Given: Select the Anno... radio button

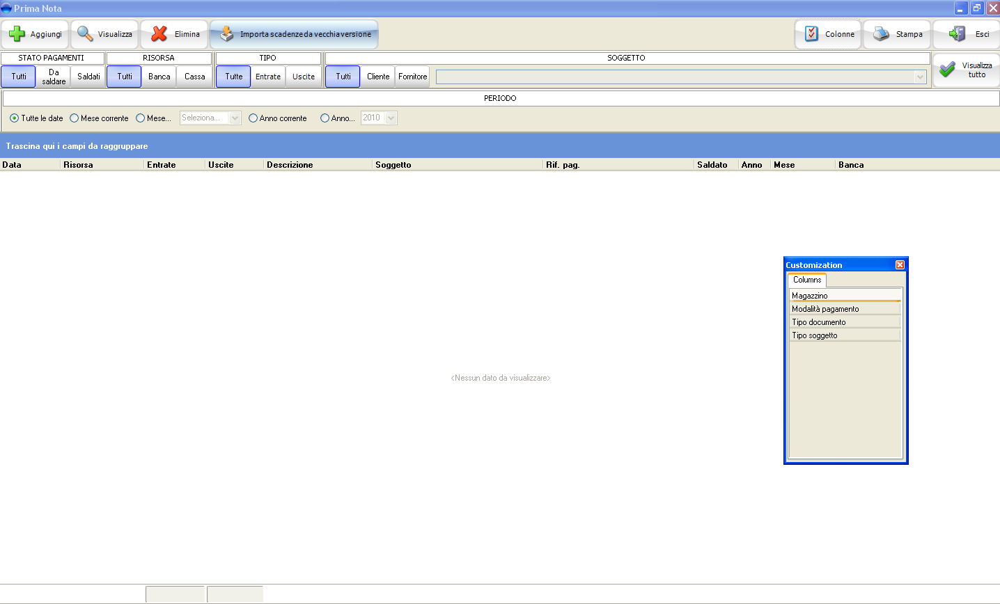Looking at the screenshot, I should [x=325, y=118].
